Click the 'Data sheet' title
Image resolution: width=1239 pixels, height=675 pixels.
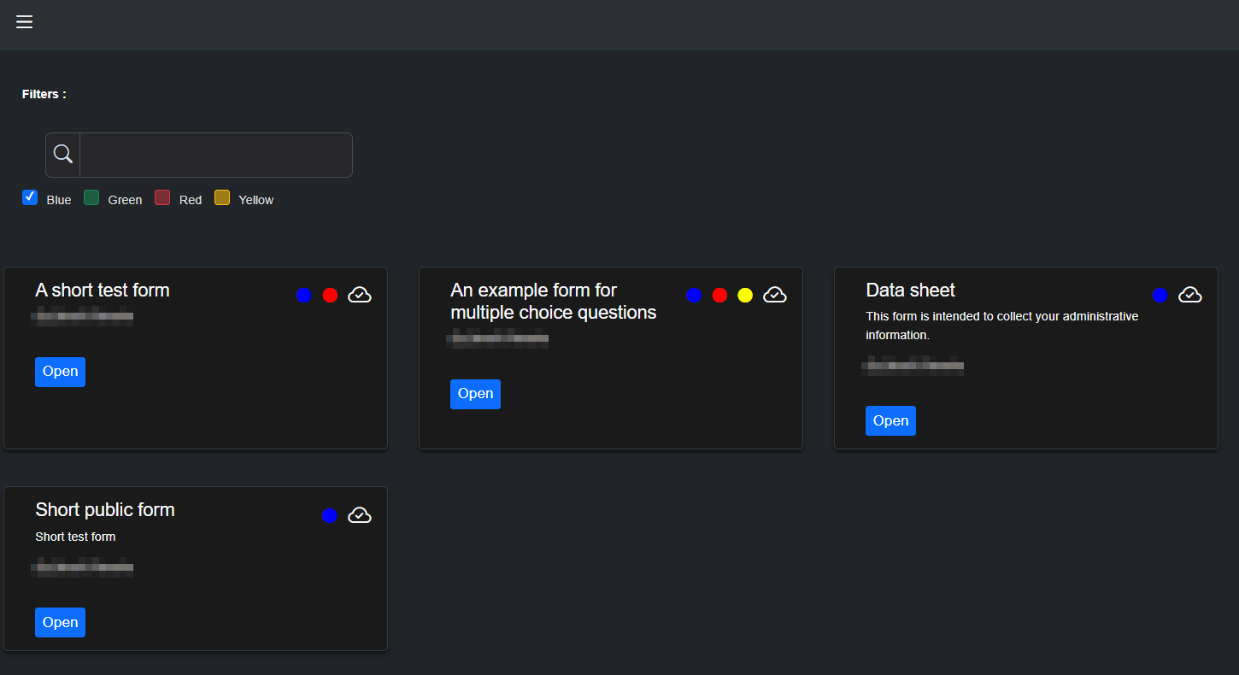[x=910, y=291]
